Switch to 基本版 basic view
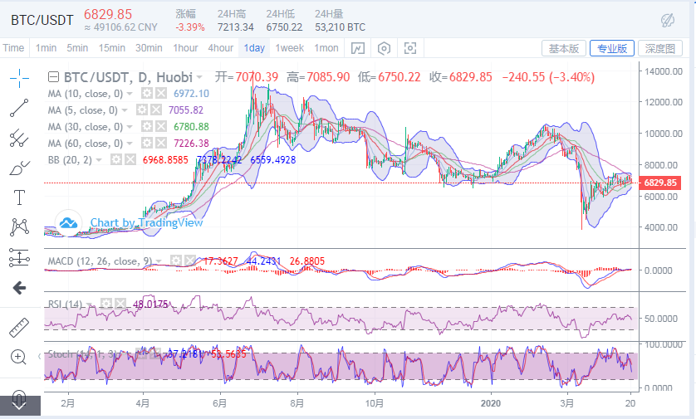Viewport: 696px width, 419px height. point(564,48)
